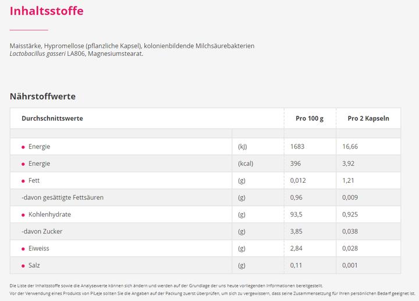Select the value 0,001
This screenshot has height=301, width=419.
pyautogui.click(x=350, y=265)
